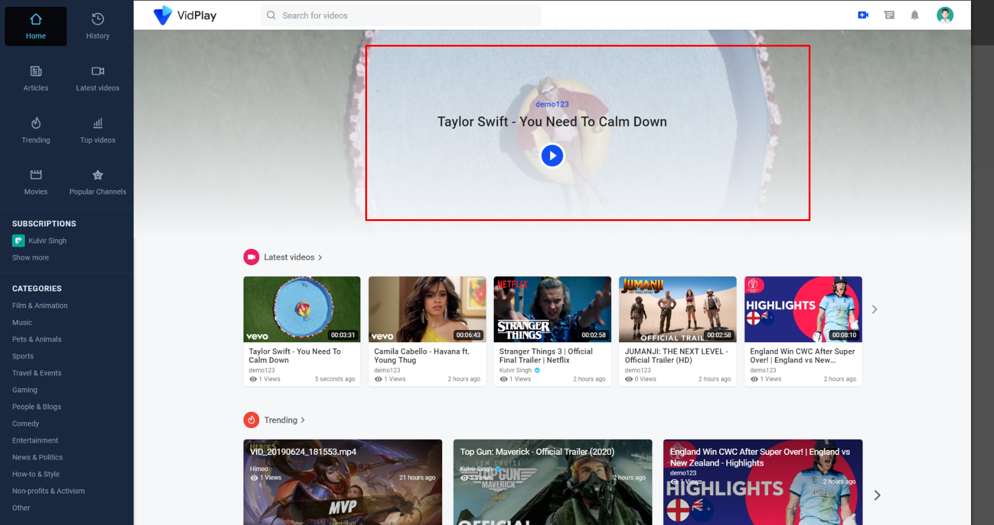Select Non-profits & Activism category

pyautogui.click(x=48, y=491)
